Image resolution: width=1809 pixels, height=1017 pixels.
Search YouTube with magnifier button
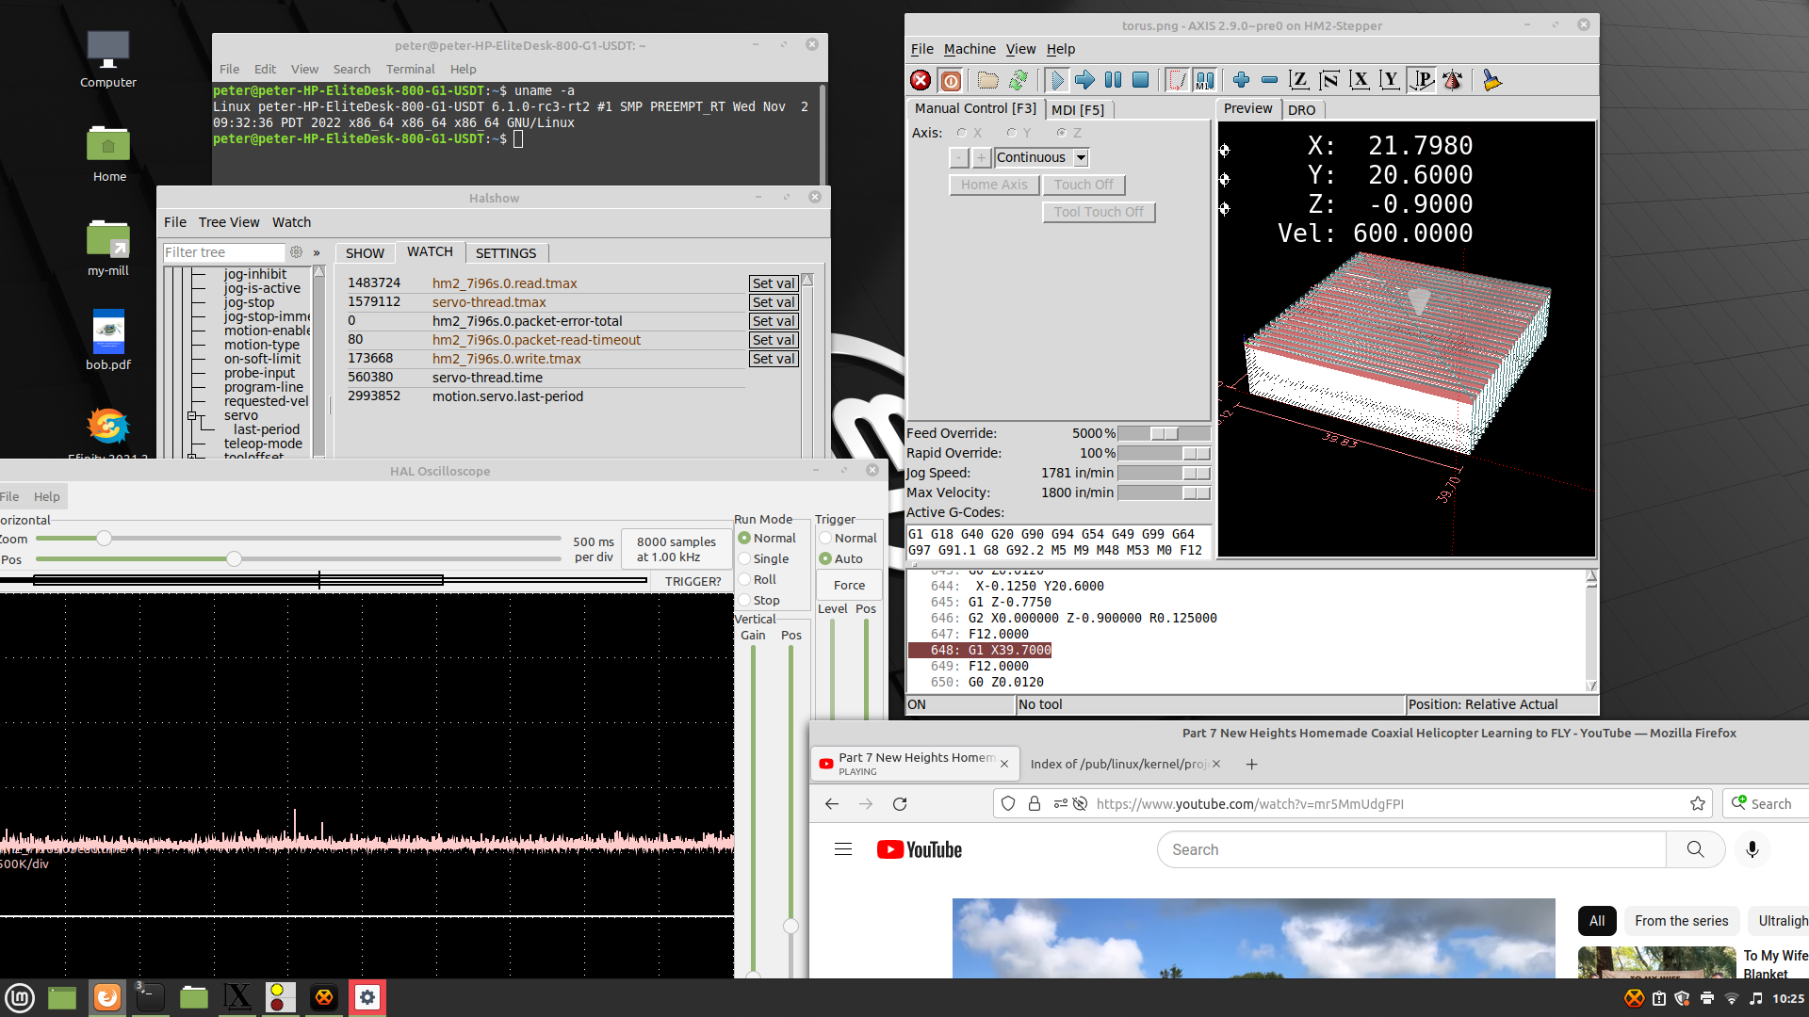pos(1695,849)
